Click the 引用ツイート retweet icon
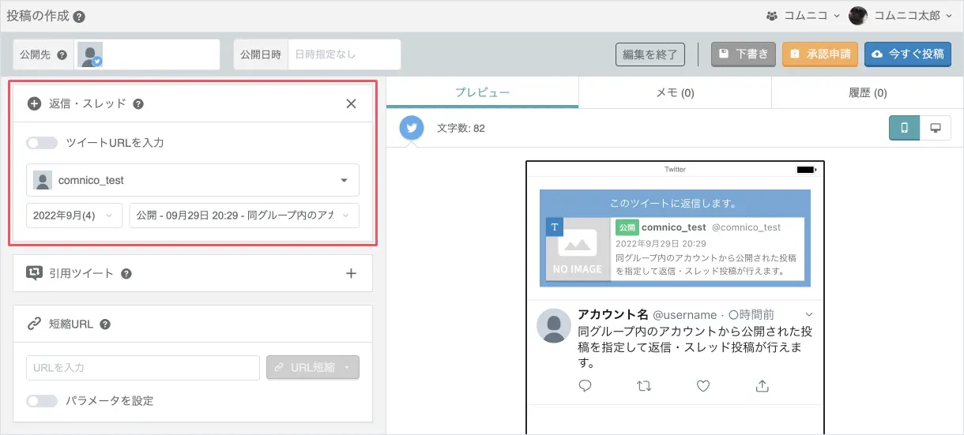964x435 pixels. click(34, 273)
